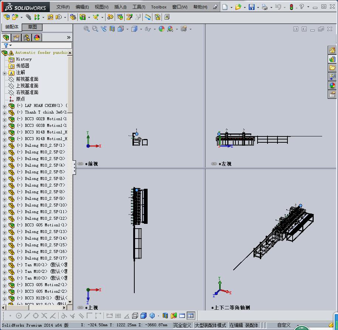Expand the LAP HOAN CHINH<1> component
Screen dimensions: 338x330
pos(4,107)
